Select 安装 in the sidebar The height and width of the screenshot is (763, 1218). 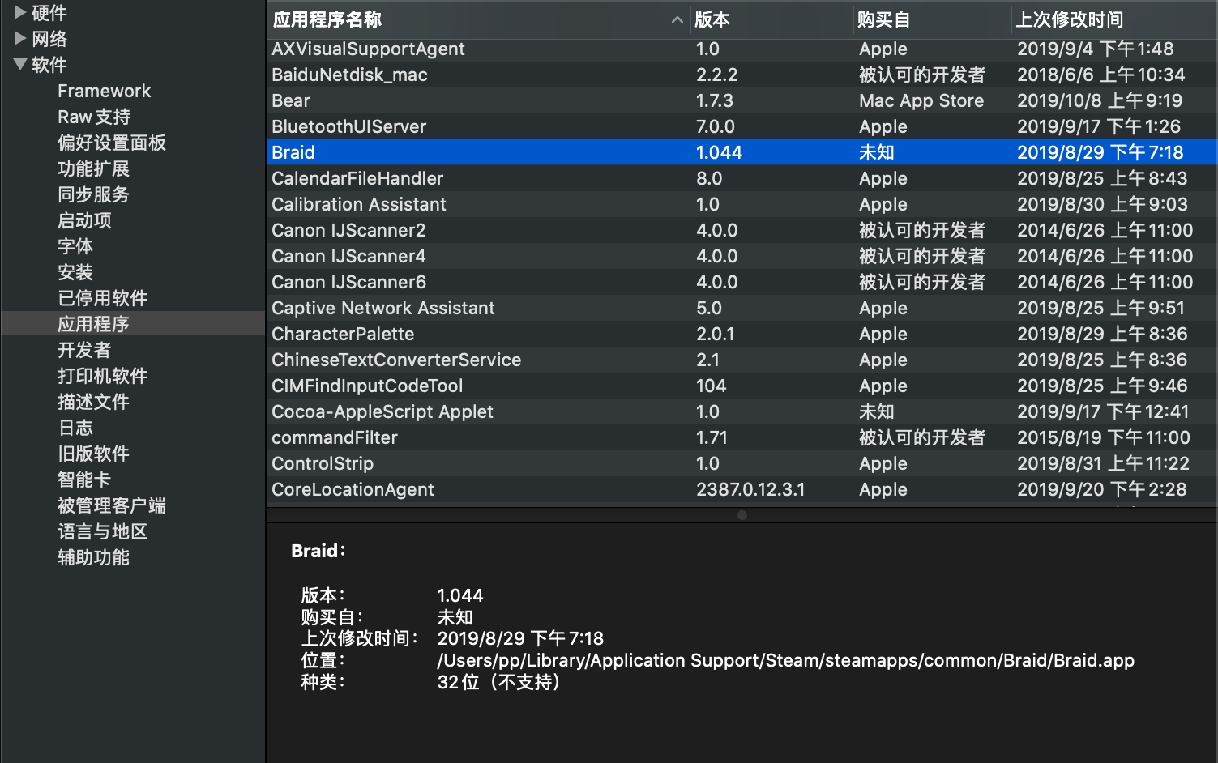click(x=75, y=272)
